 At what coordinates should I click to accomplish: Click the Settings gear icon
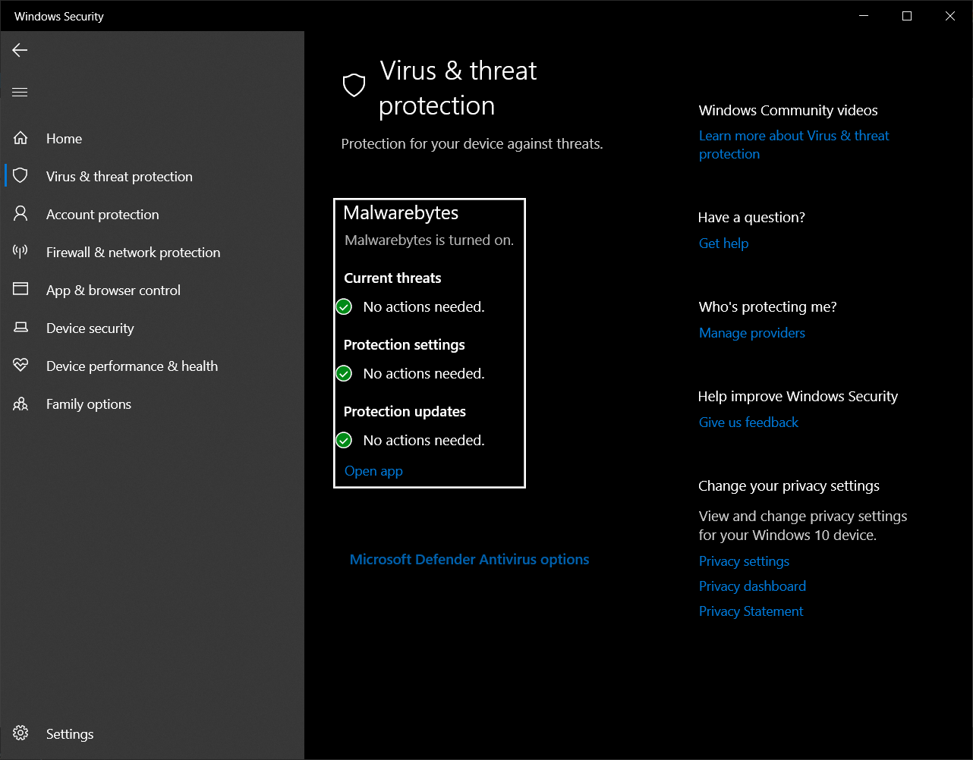(20, 733)
